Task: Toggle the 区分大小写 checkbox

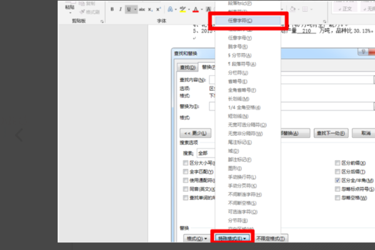Action: pyautogui.click(x=186, y=163)
